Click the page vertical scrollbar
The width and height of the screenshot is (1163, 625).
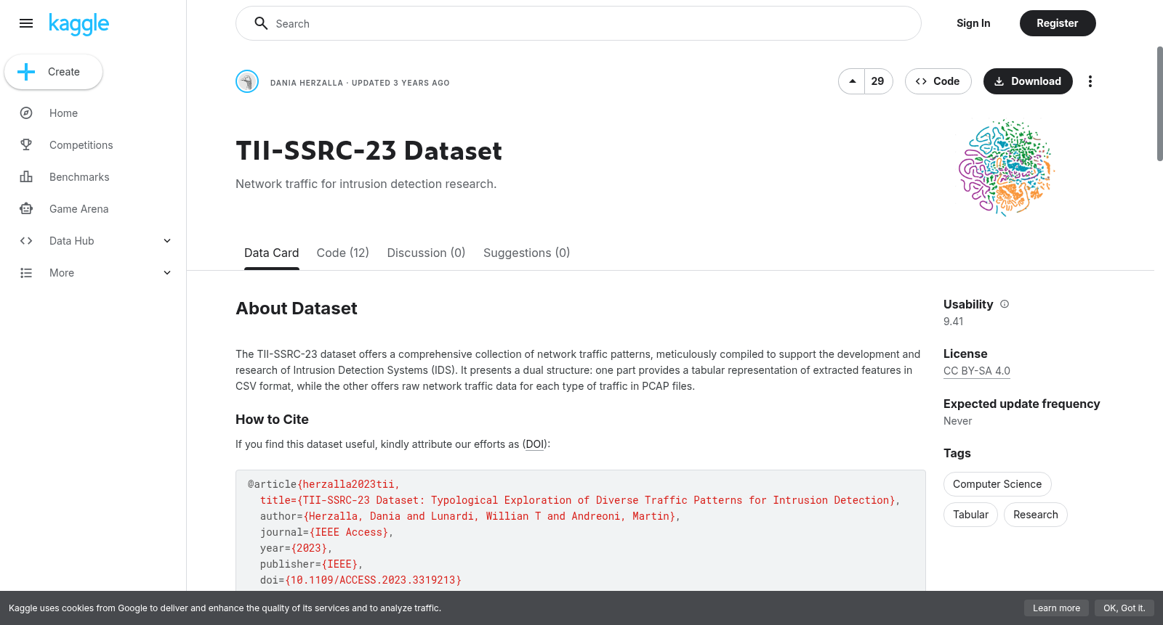pyautogui.click(x=1159, y=104)
